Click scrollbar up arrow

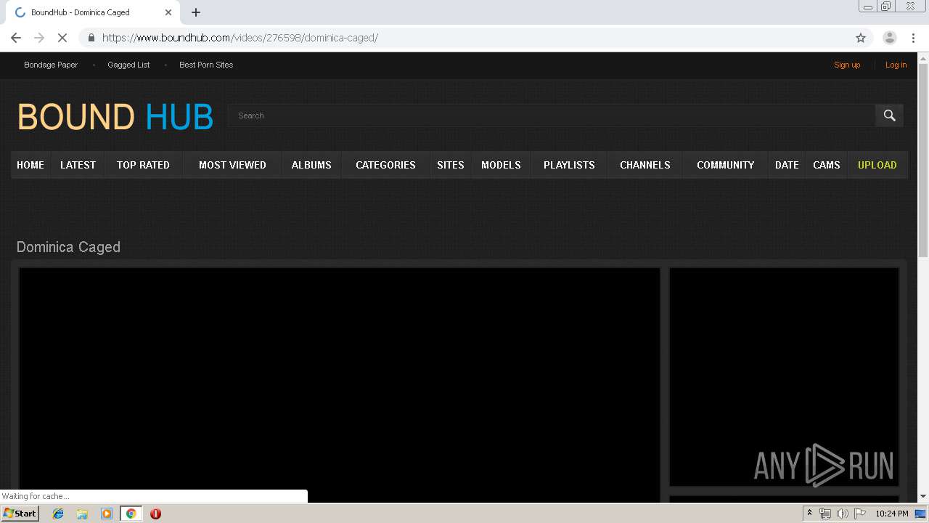click(923, 57)
